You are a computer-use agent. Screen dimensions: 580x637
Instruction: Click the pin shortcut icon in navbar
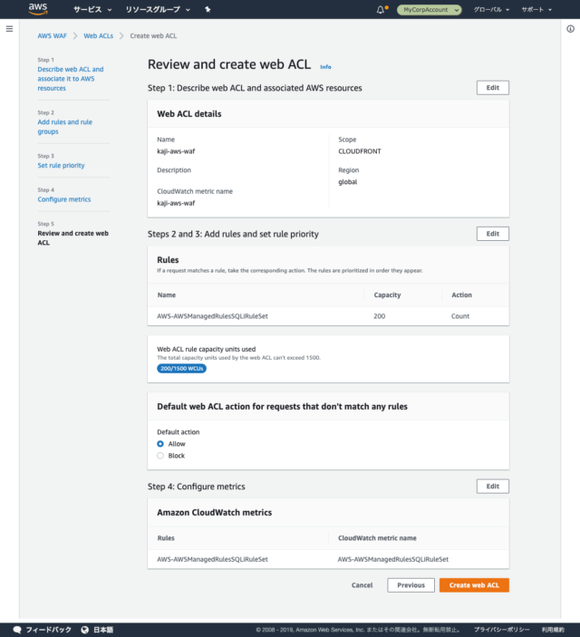click(x=208, y=9)
